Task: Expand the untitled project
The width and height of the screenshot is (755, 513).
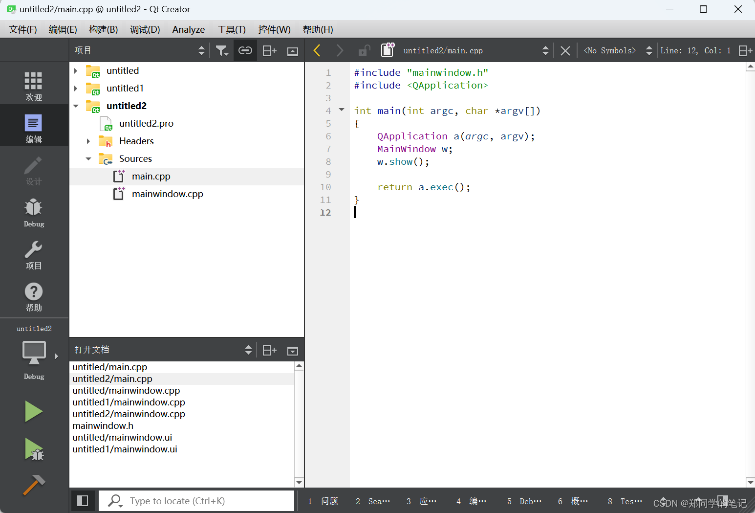Action: click(x=76, y=71)
